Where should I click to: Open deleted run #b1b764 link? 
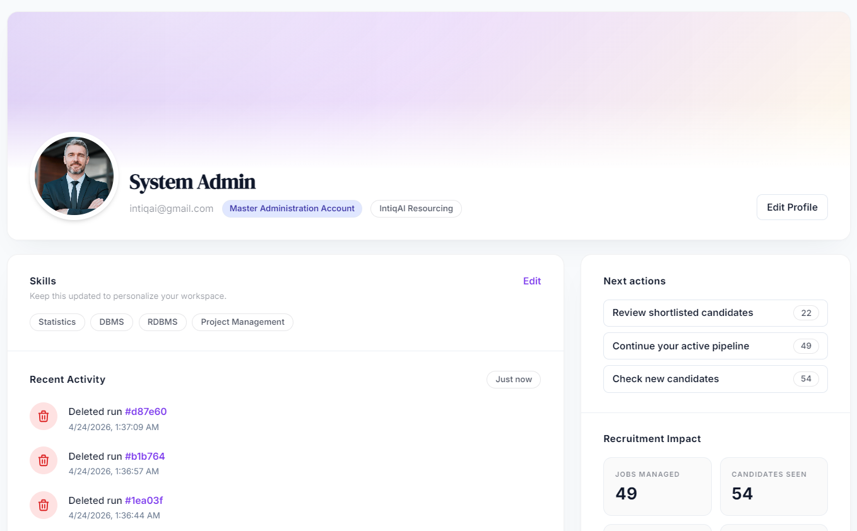click(x=145, y=457)
